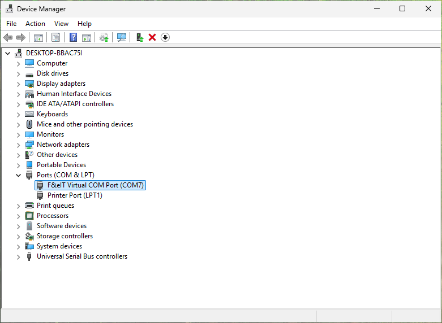Select the Computer tree label

click(x=52, y=63)
